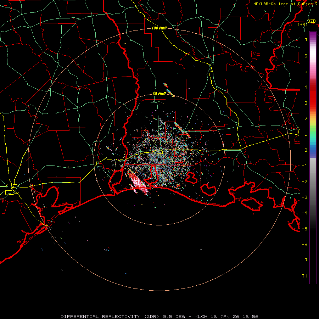Click the 1 value on the color scale
Viewport: 319px width, 319px height.
pos(306,134)
